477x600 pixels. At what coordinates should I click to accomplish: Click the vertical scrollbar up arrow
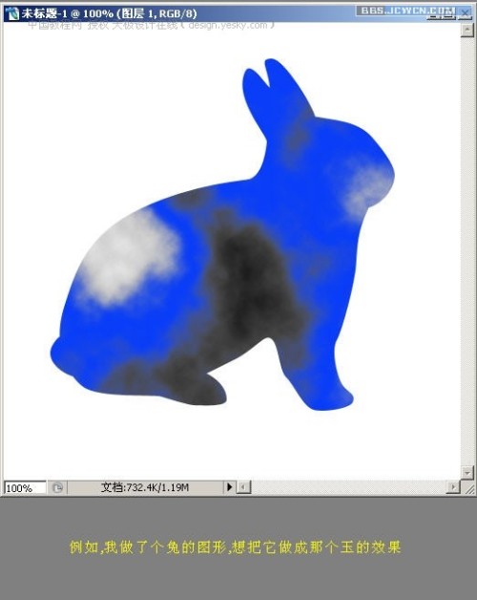coord(467,30)
